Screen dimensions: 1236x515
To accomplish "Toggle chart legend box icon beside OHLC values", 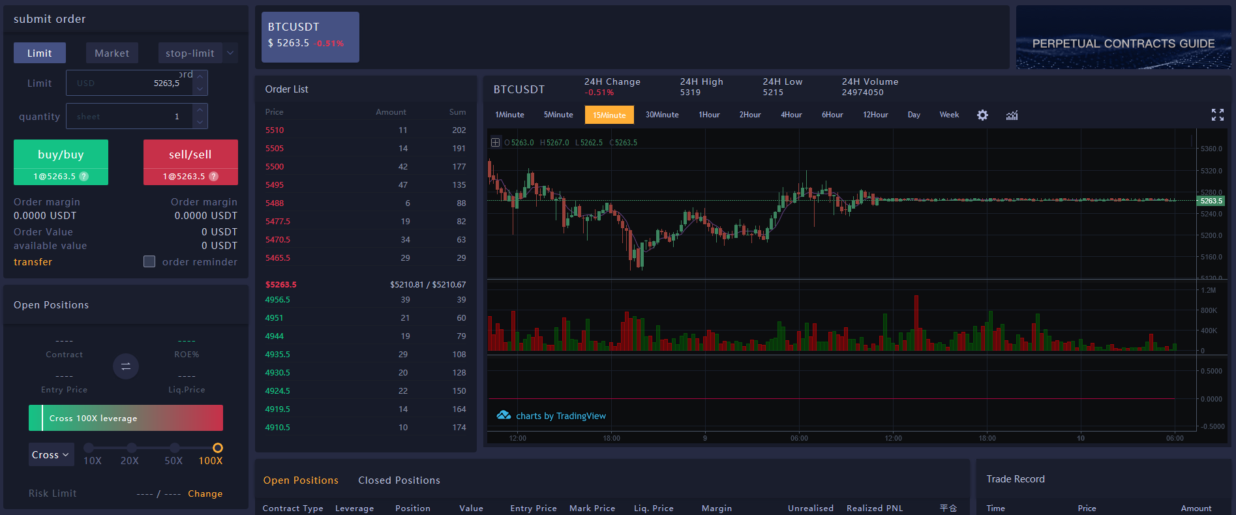I will [496, 142].
